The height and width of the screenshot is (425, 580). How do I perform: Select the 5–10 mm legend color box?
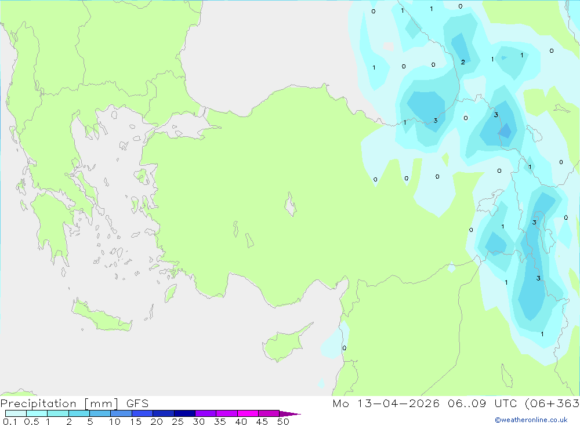[100, 413]
